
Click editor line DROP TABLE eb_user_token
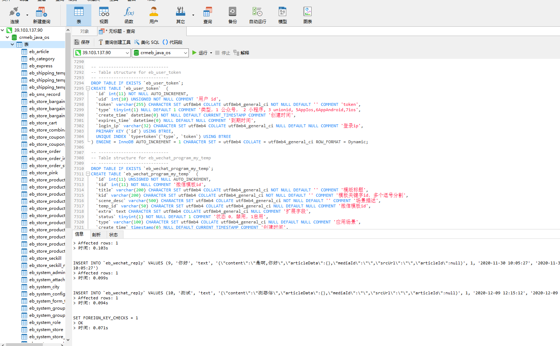pos(137,83)
